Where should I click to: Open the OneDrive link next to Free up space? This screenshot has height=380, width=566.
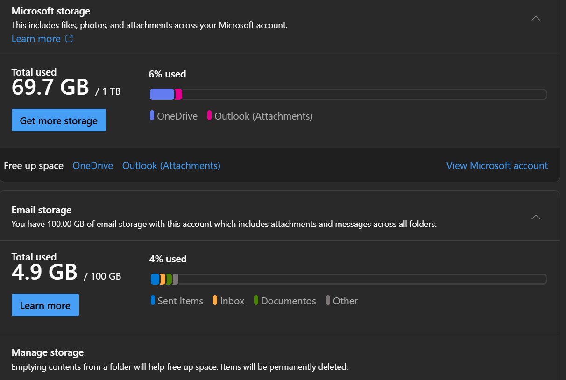[93, 166]
